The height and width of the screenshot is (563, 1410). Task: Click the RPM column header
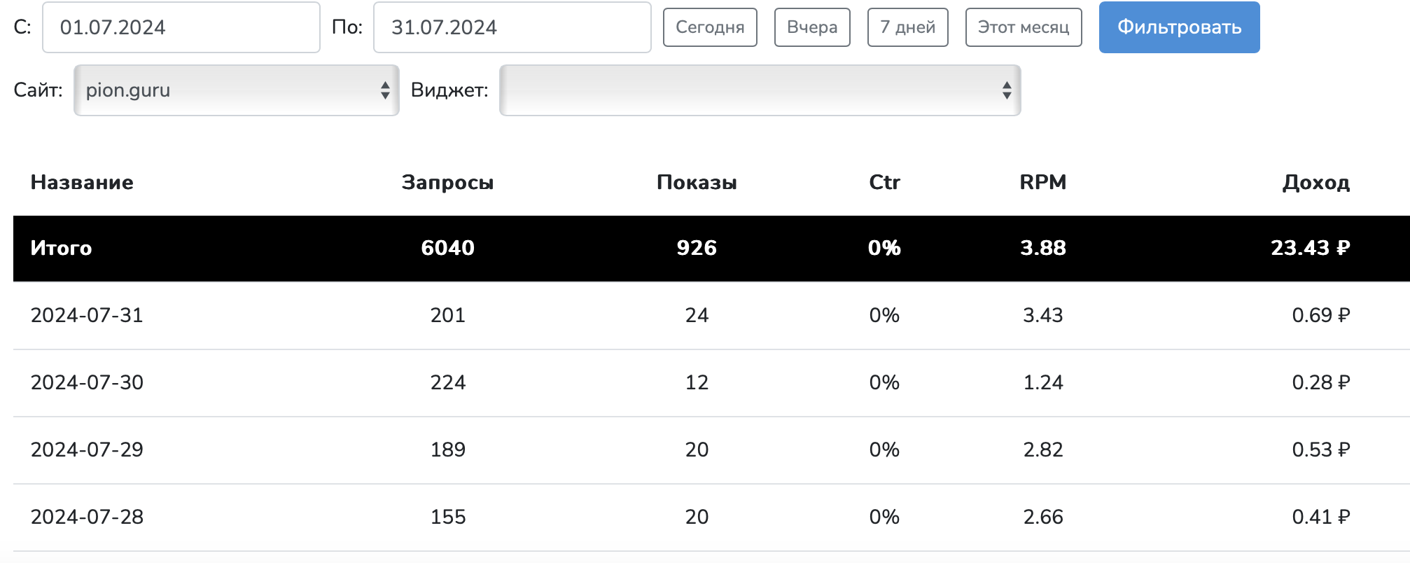click(1042, 182)
